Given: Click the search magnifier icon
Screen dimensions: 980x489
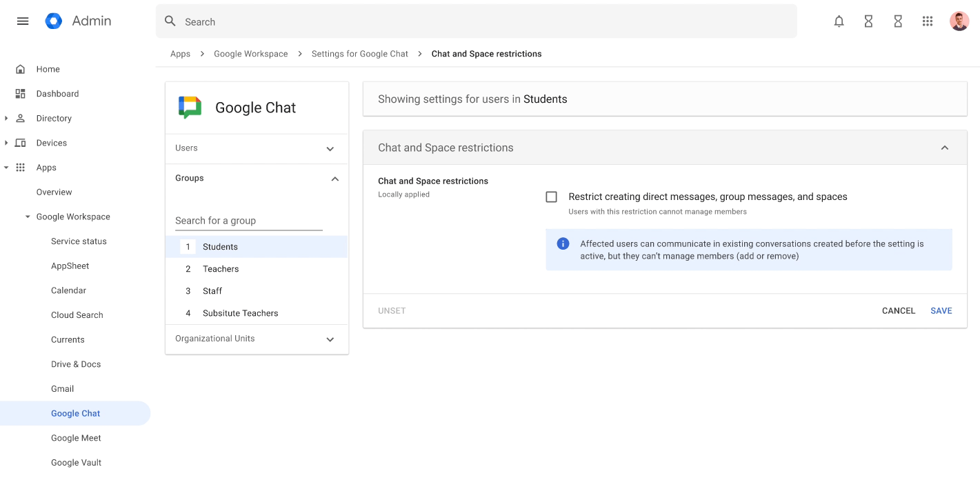Looking at the screenshot, I should tap(170, 21).
